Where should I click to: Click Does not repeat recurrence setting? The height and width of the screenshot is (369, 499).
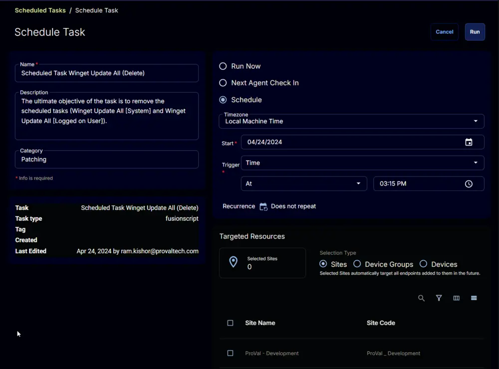(293, 206)
